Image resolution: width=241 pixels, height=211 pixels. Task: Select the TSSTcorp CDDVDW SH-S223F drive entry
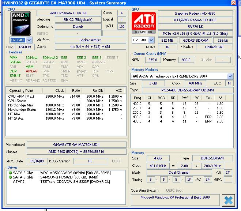(x=66, y=182)
